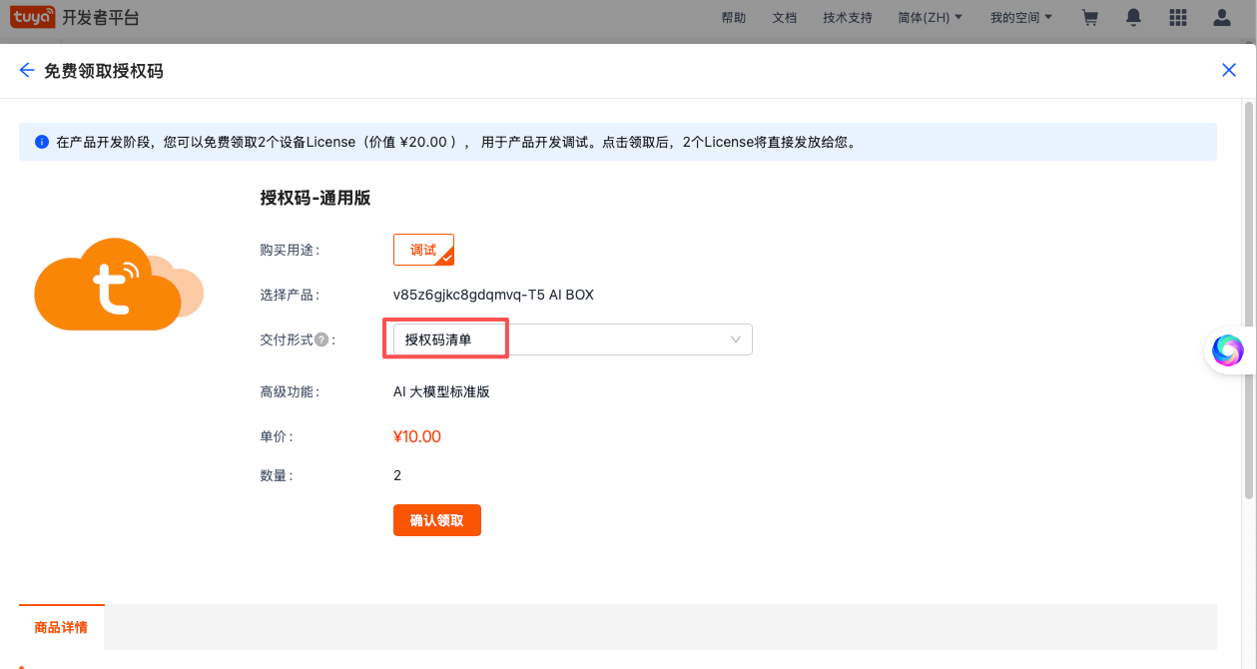Switch to the 商品详情 tab

61,627
